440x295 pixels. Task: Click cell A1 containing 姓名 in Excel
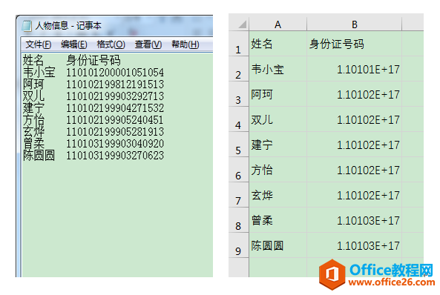(278, 44)
